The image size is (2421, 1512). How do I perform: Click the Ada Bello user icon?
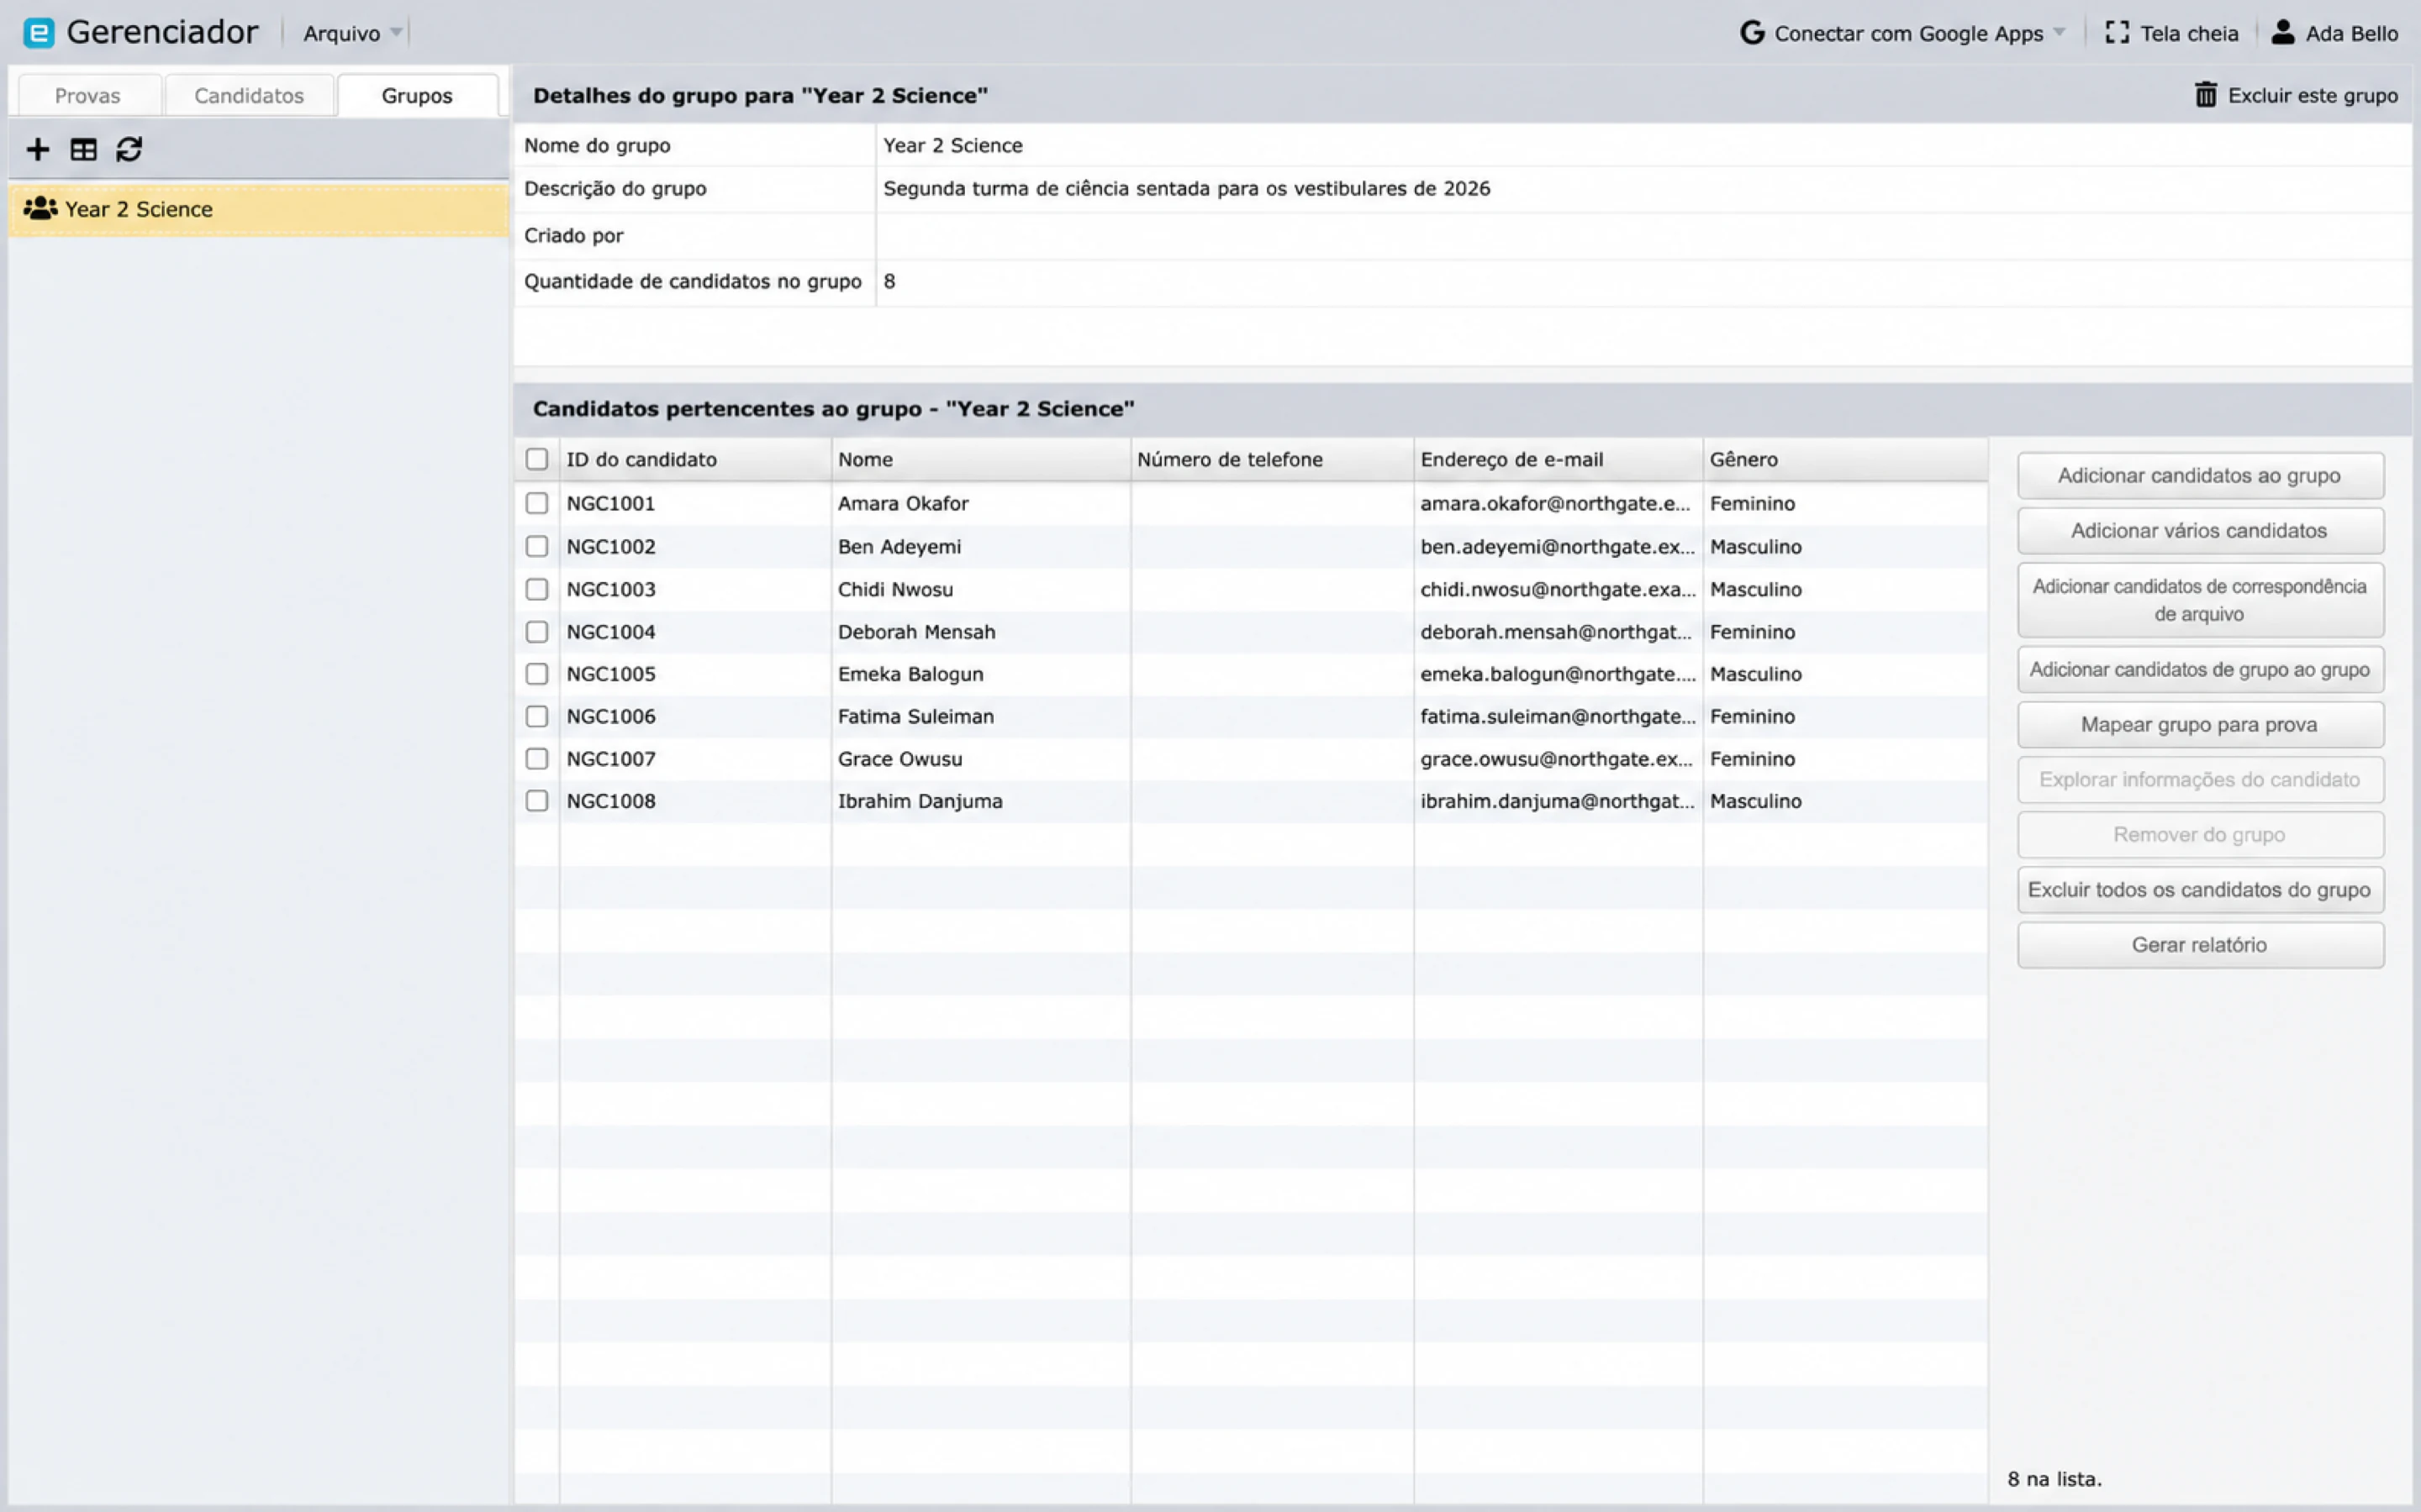click(2282, 33)
